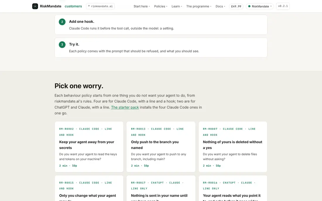Screen dimensions: 322x201
Task: Click the RM-R0015 policy code label
Action: 66,183
